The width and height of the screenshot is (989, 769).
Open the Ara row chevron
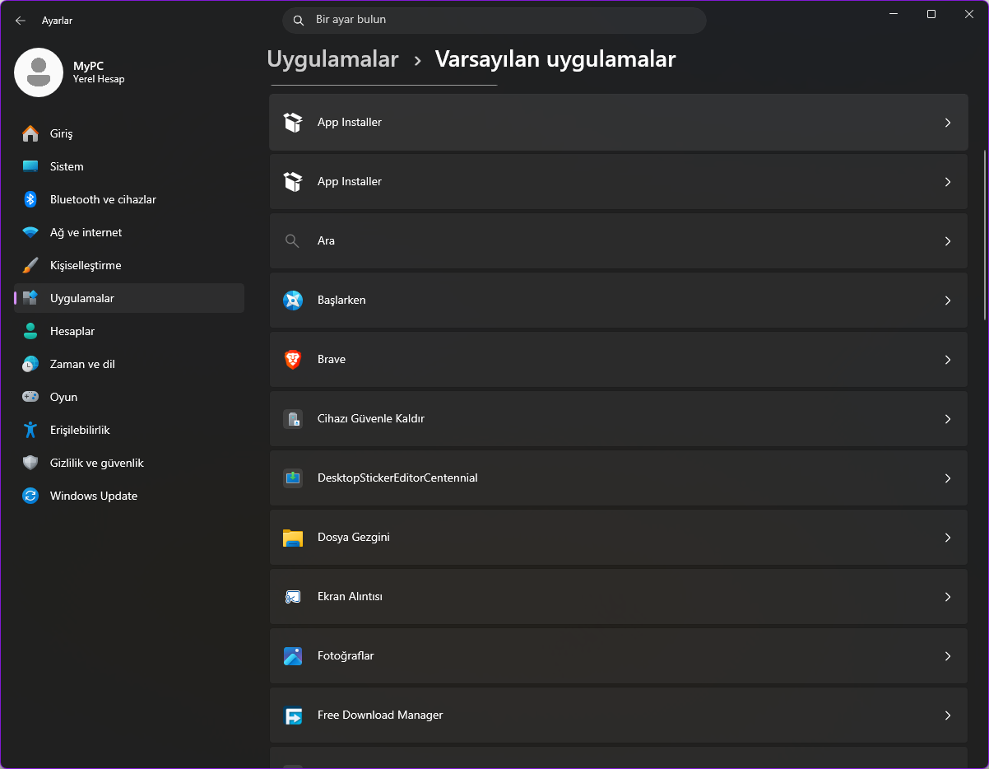click(x=948, y=240)
